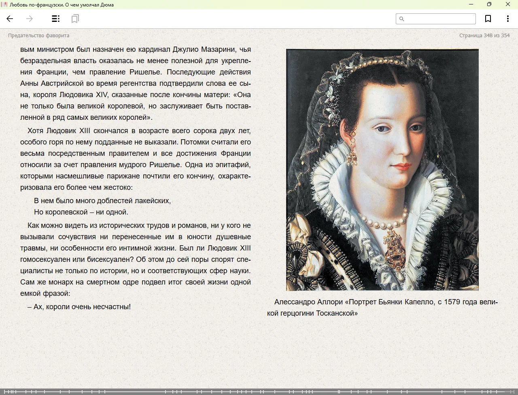The height and width of the screenshot is (395, 518).
Task: Close the book reader window
Action: pyautogui.click(x=508, y=4)
